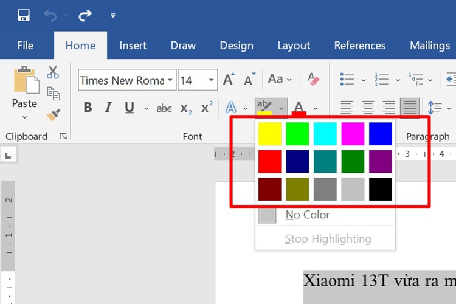Click the Font Color red A icon

click(299, 108)
